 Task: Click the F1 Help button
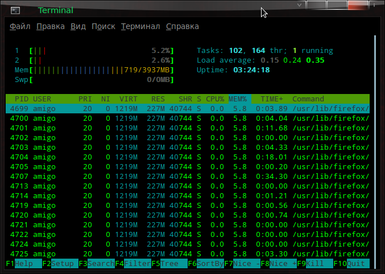click(24, 263)
